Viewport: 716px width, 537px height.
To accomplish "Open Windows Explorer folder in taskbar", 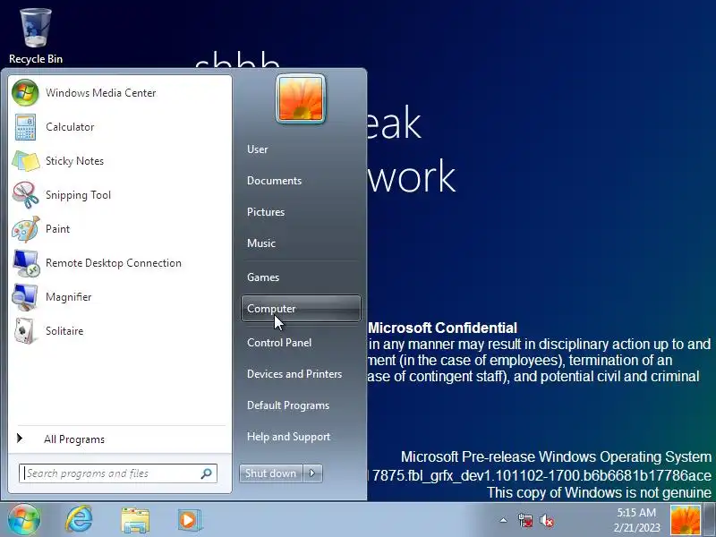I will (135, 520).
